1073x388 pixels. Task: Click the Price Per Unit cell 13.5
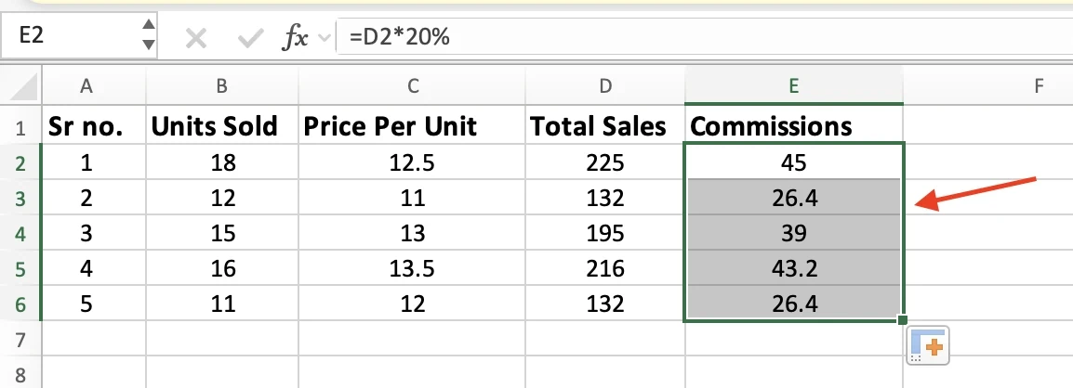tap(412, 268)
